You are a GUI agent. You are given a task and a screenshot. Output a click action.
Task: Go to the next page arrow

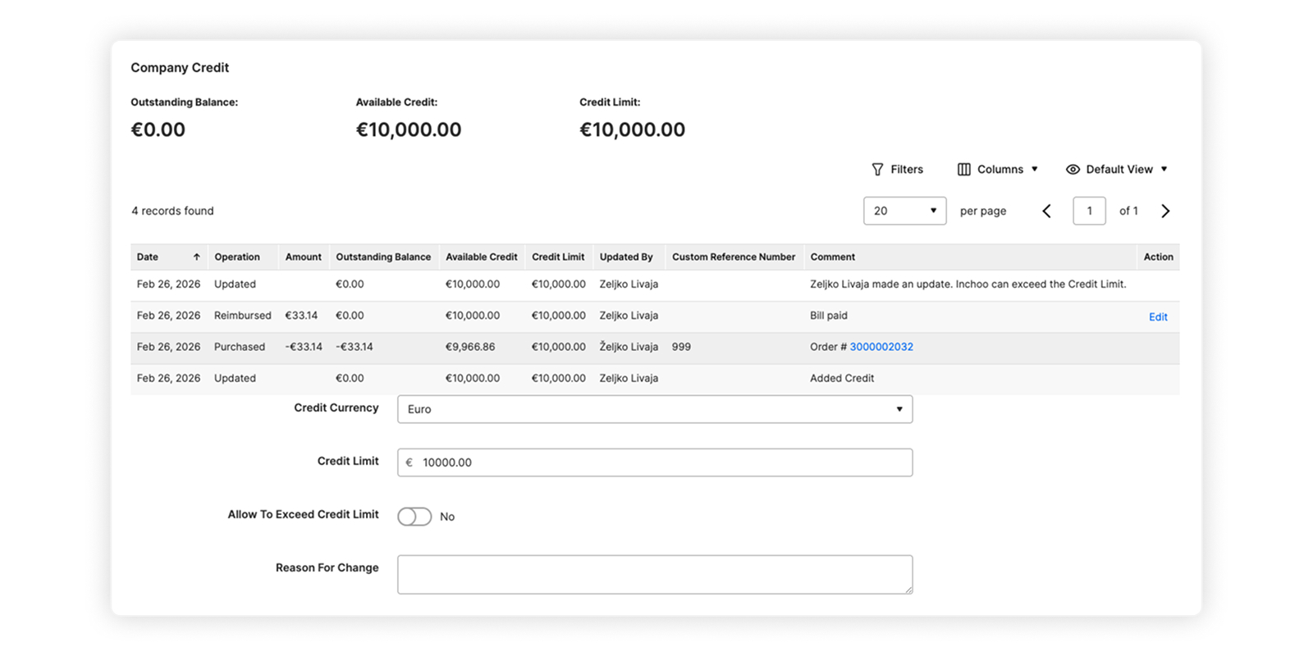pos(1165,212)
